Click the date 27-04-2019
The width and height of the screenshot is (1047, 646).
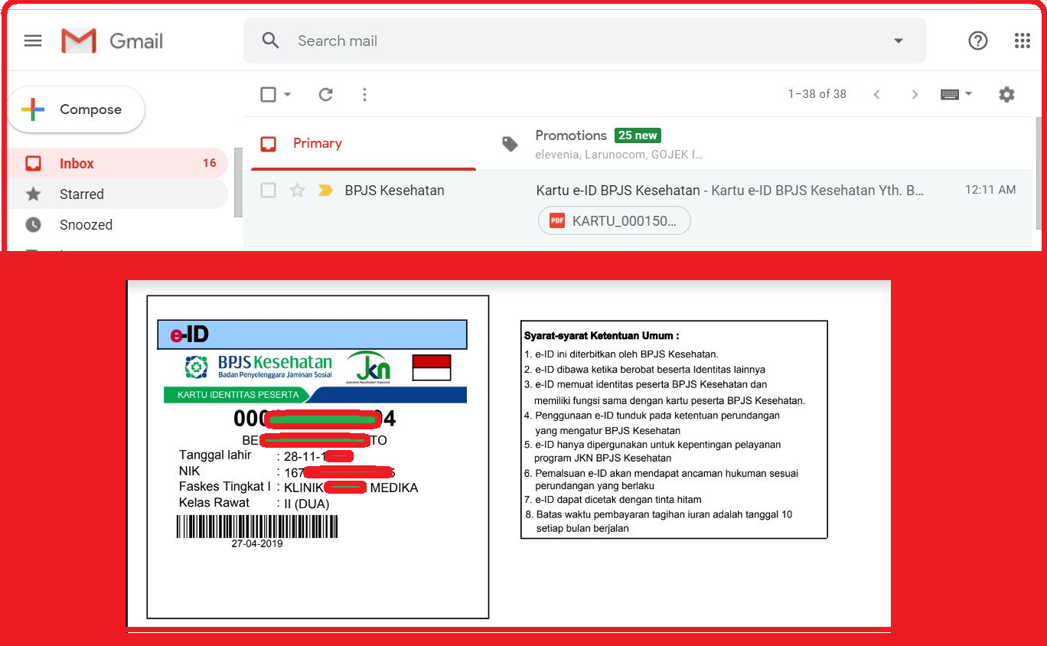click(257, 543)
